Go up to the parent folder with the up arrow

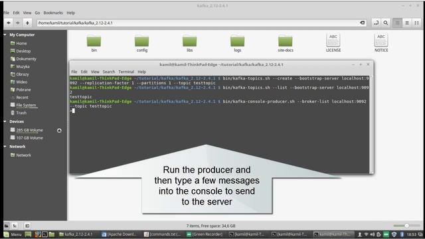(27, 23)
